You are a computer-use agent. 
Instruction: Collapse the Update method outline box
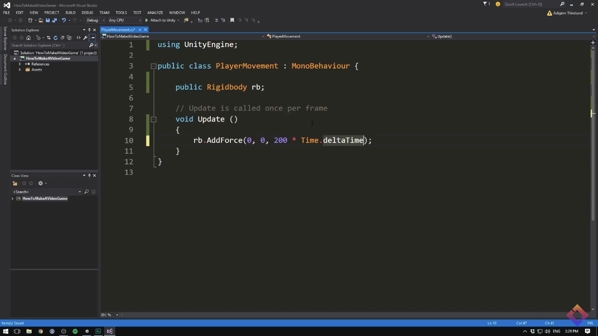point(153,119)
